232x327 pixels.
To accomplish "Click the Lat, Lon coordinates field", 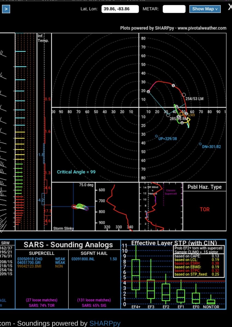I will (x=120, y=9).
